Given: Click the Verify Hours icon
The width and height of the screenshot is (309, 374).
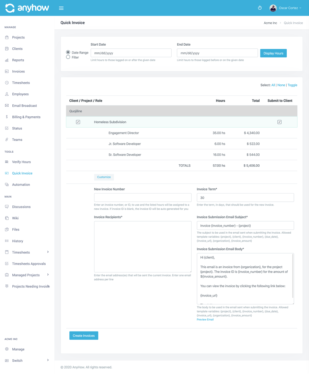Looking at the screenshot, I should tap(7, 162).
